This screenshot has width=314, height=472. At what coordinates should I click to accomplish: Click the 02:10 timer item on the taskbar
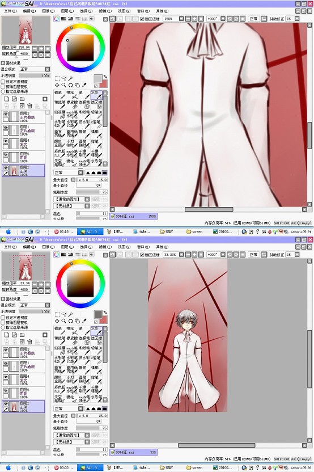[x=63, y=232]
